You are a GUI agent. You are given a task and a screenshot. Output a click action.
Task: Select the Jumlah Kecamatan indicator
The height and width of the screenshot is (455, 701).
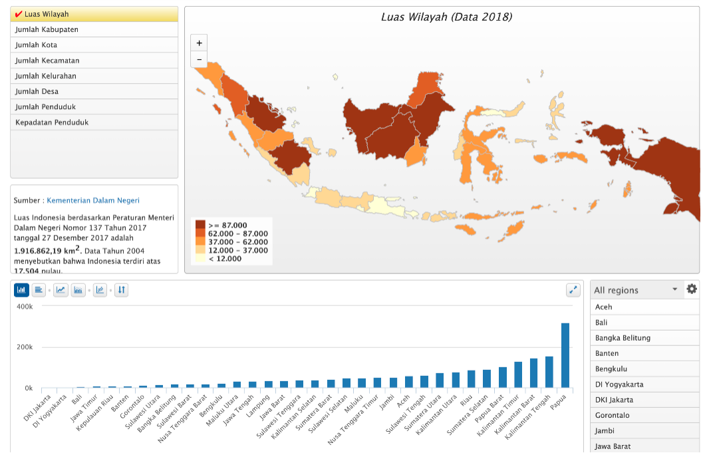click(94, 61)
